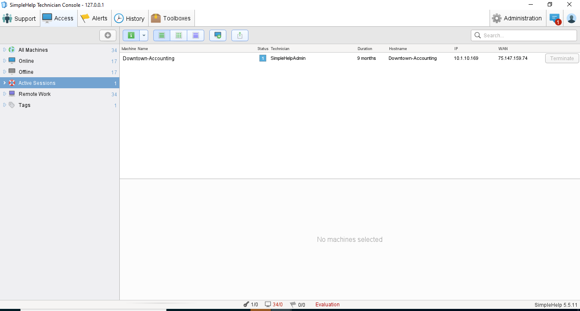The image size is (580, 311).
Task: Click the green info panel icon
Action: click(x=131, y=36)
